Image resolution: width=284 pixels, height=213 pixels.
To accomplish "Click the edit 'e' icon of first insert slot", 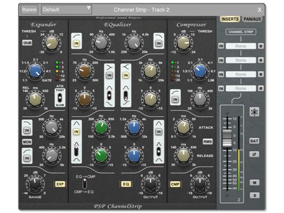I will pos(261,46).
